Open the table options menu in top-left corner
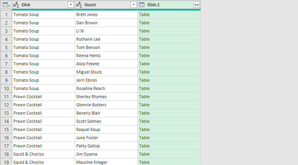Viewport: 298px width, 165px height. (x=6, y=5)
